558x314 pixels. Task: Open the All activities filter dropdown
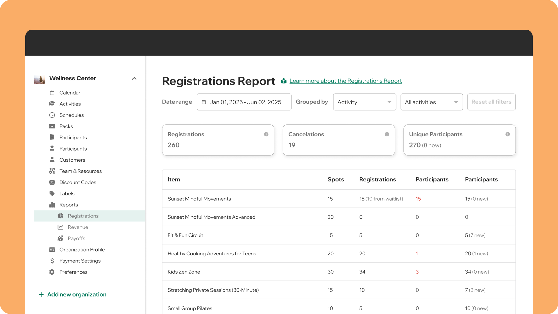click(x=432, y=102)
